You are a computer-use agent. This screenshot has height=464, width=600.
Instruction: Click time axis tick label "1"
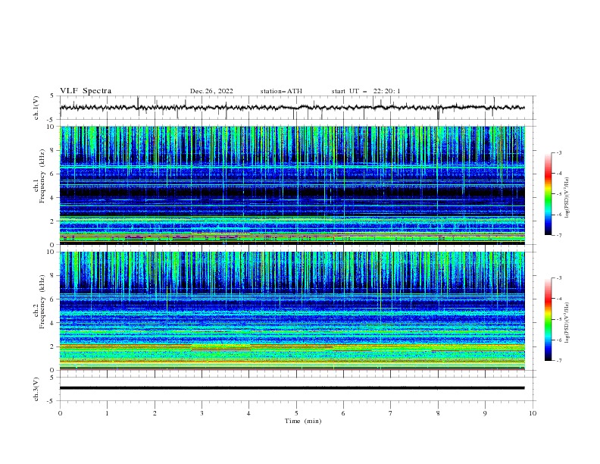pyautogui.click(x=107, y=413)
